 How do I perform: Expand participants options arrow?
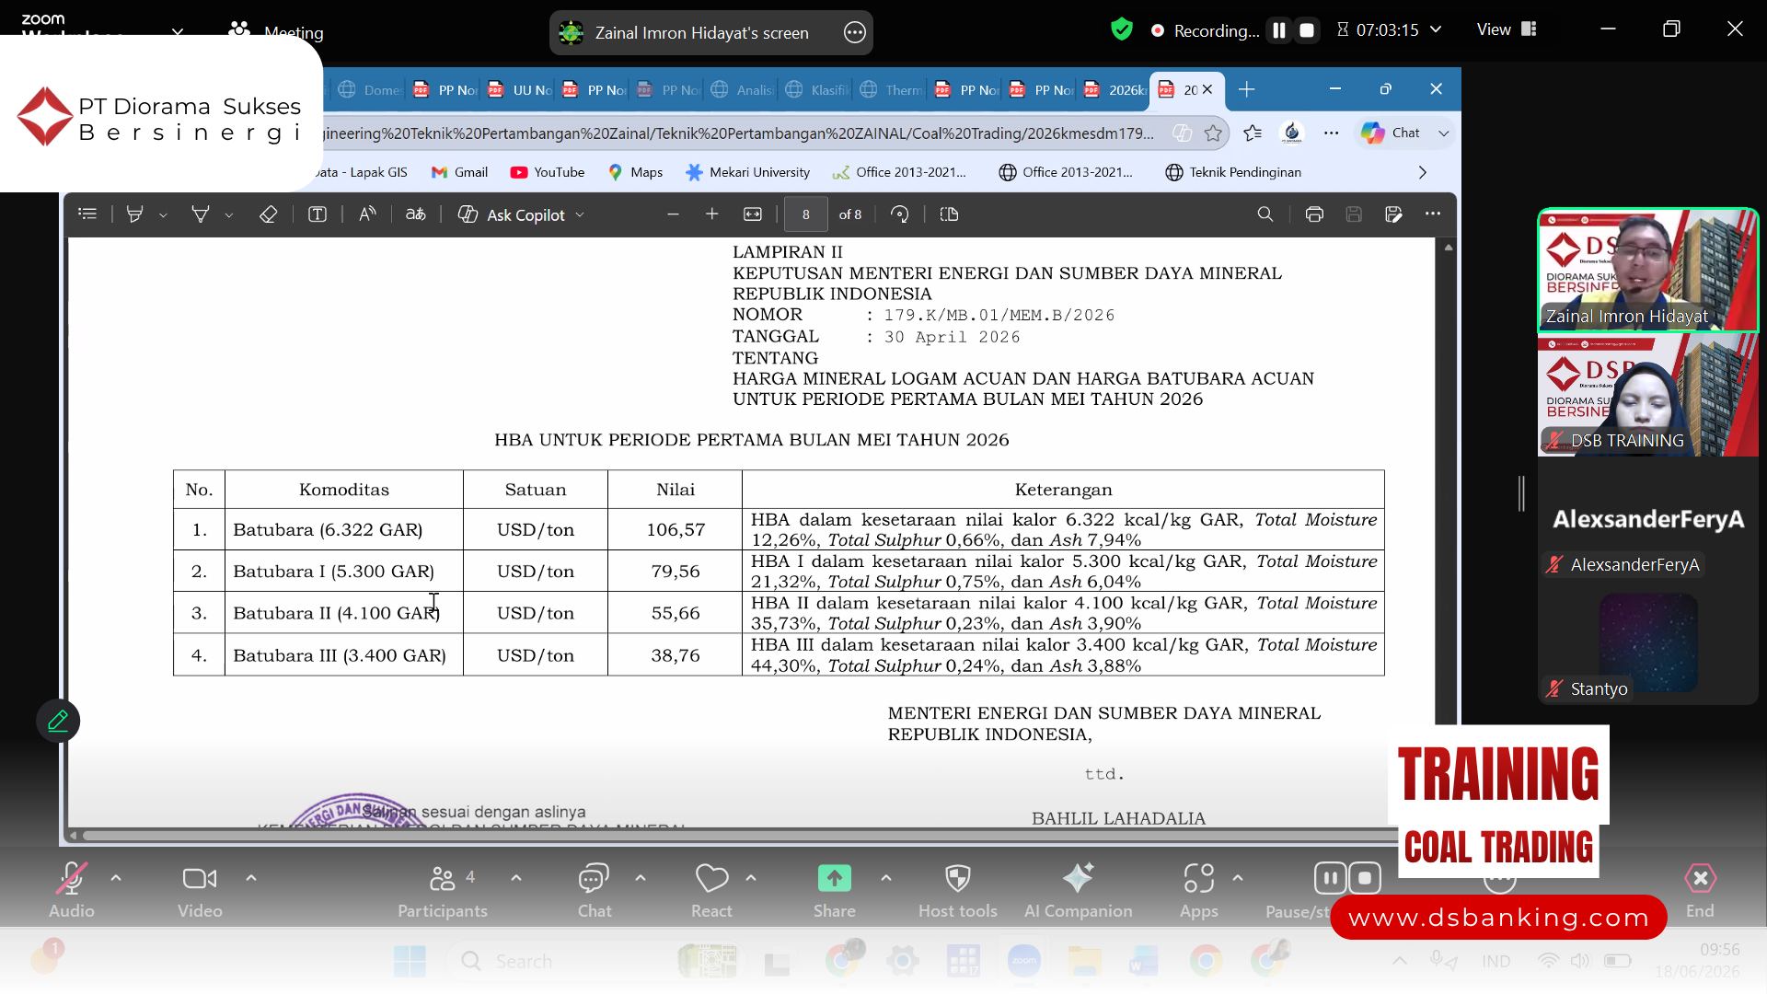click(516, 878)
